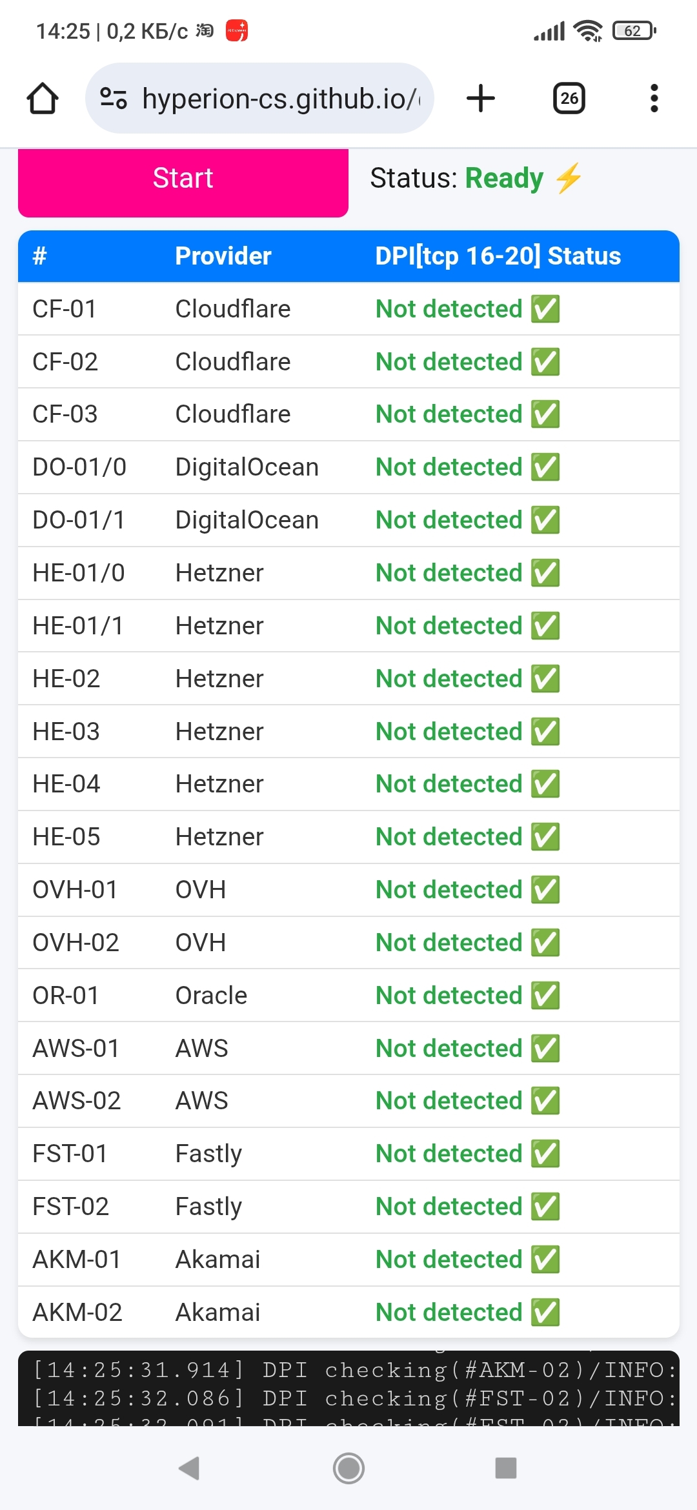The height and width of the screenshot is (1510, 697).
Task: Open site info icon in address bar
Action: click(113, 99)
